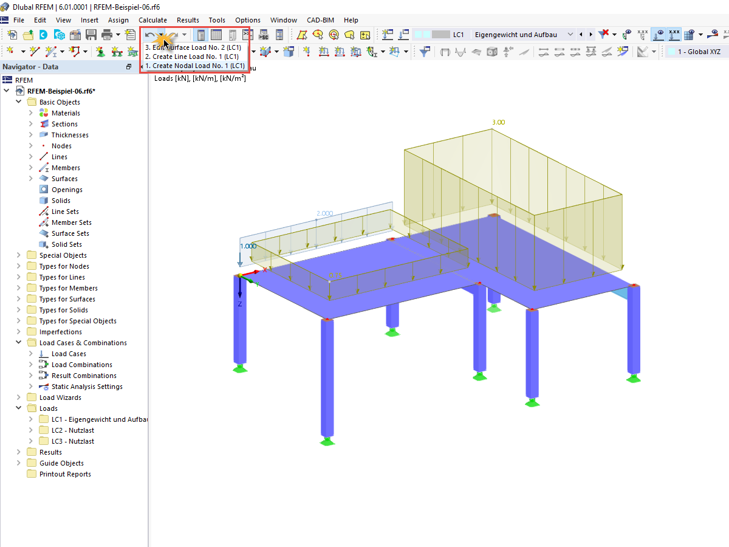Open the Insert menu

point(89,20)
